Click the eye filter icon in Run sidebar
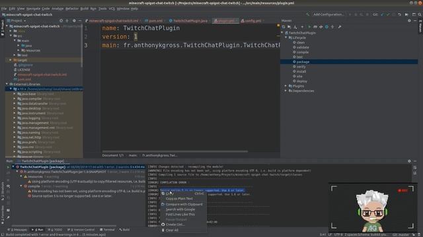The width and height of the screenshot is (423, 237). click(x=8, y=186)
